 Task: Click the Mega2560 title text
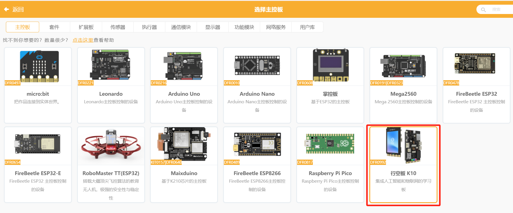pos(404,94)
